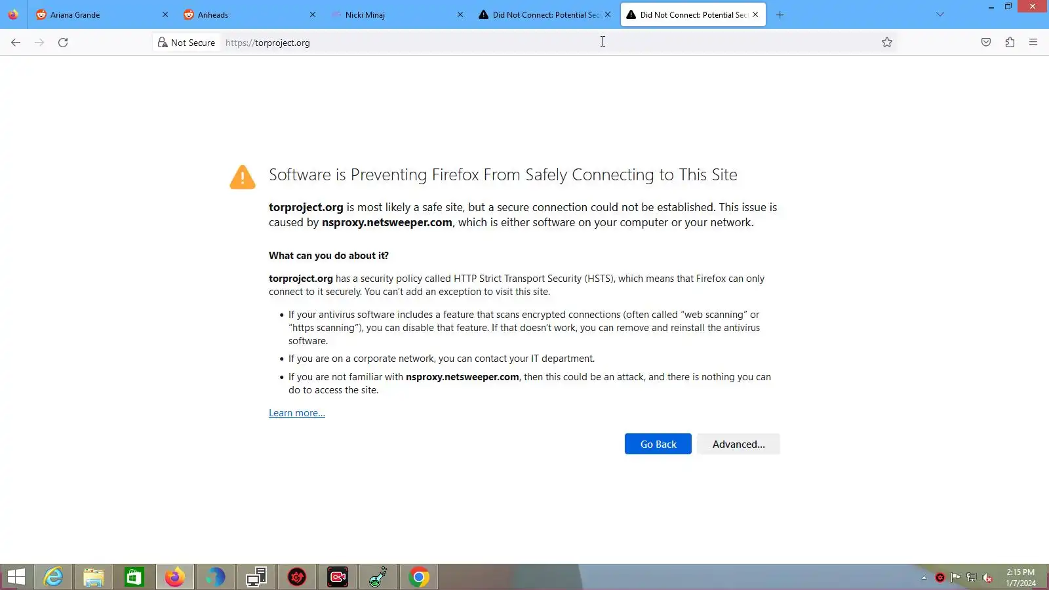Close the active Did Not Connect tab
Screen dimensions: 1049x590
click(755, 14)
